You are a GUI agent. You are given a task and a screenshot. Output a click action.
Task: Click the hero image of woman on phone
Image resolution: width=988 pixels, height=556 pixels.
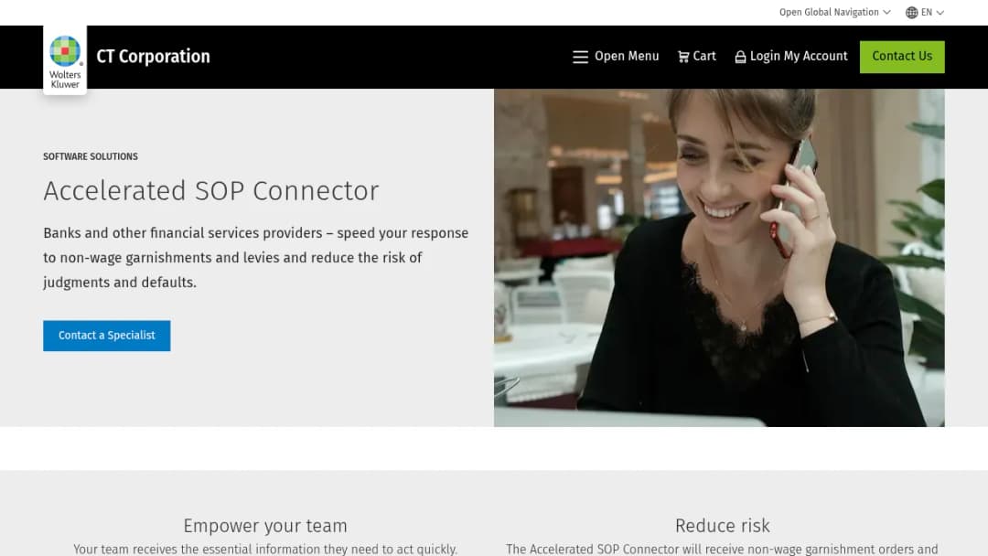pyautogui.click(x=719, y=258)
